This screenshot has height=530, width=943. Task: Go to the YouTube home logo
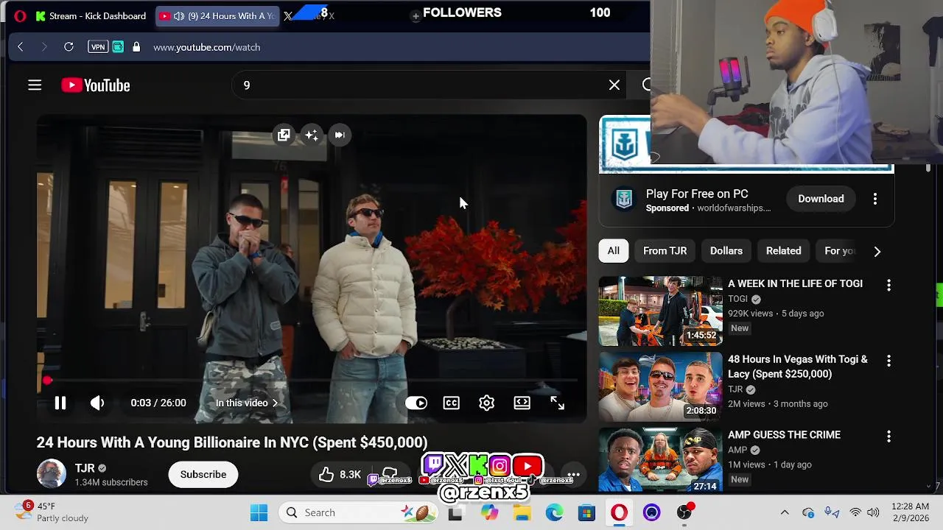(x=96, y=85)
